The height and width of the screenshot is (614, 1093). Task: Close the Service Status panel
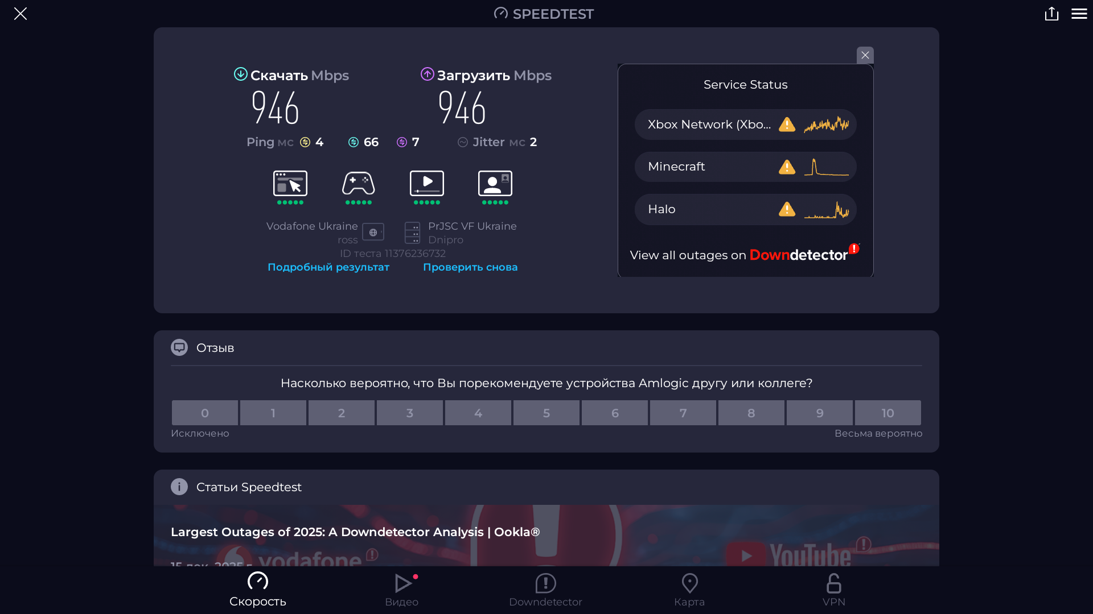(x=865, y=55)
